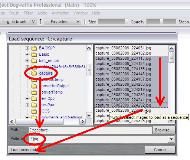Select the capture folder icon
190x160 pixels.
pyautogui.click(x=34, y=73)
